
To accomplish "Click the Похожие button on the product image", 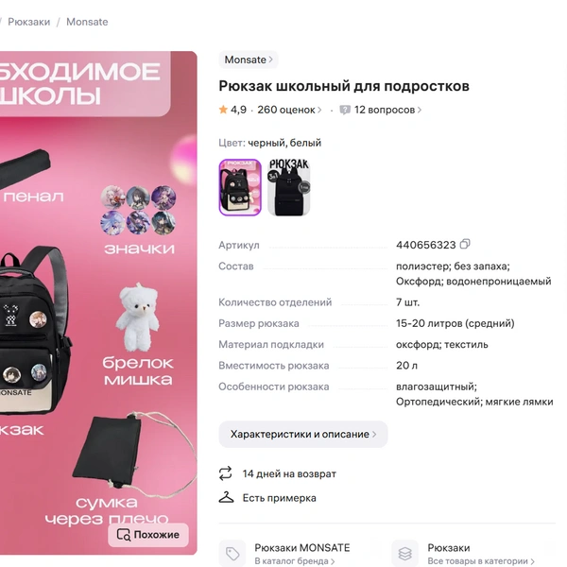I will (x=148, y=535).
